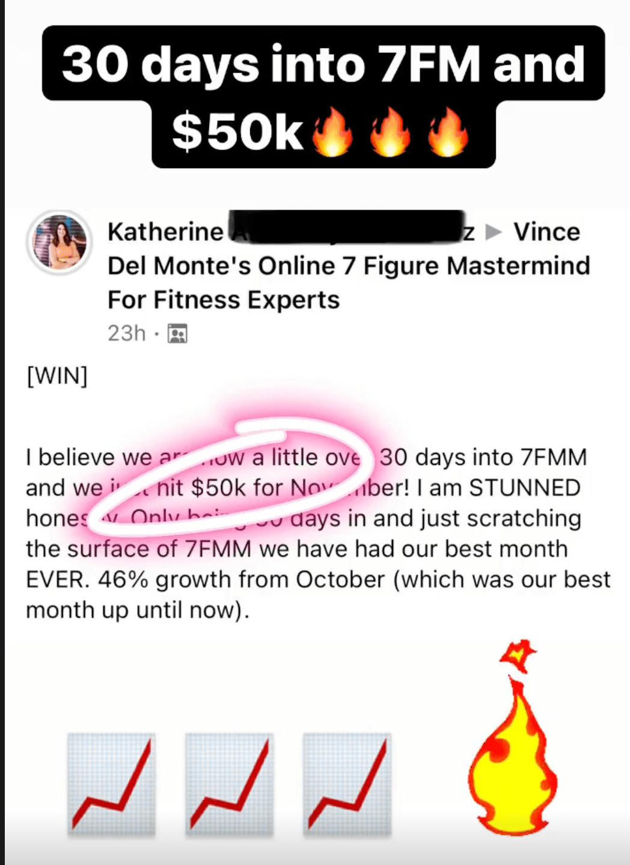The image size is (630, 865).
Task: Click 'For Fitness Experts' group title line
Action: click(x=224, y=300)
